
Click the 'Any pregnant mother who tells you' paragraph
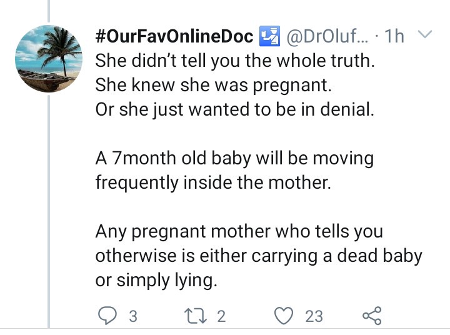click(239, 231)
